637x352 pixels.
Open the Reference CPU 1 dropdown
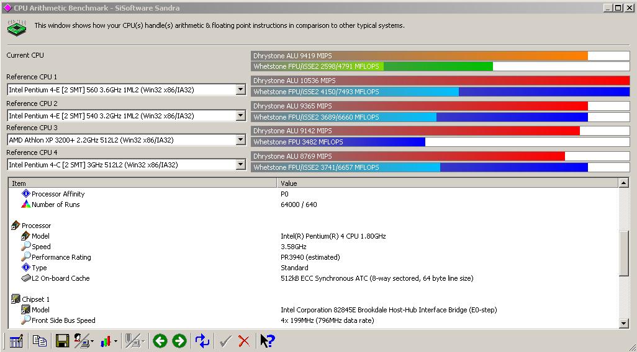coord(241,90)
